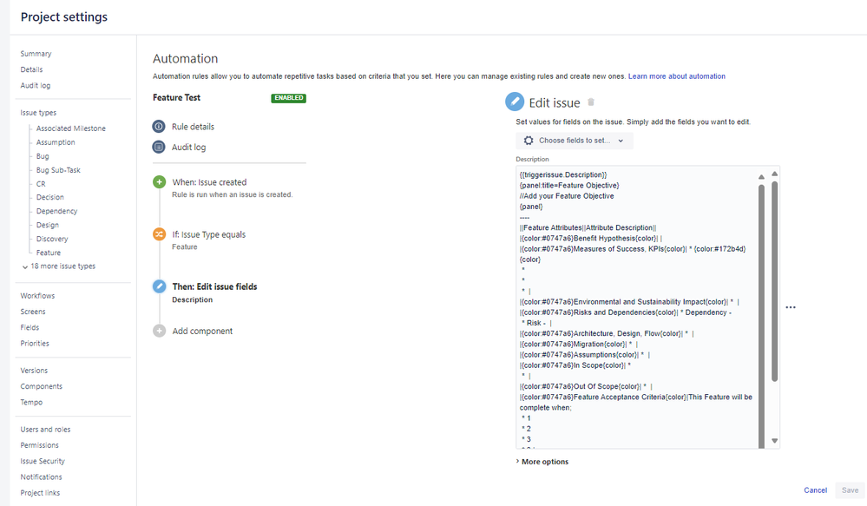Screen dimensions: 867x506
Task: Open the three-dots menu beside Description
Action: click(x=791, y=307)
